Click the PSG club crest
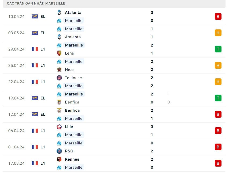229x173 pixels. (x=59, y=151)
